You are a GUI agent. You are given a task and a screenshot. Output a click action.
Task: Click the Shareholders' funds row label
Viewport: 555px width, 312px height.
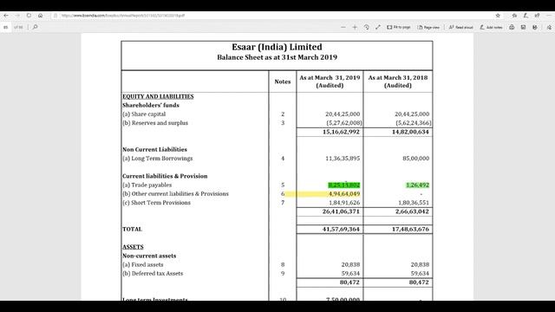(x=151, y=106)
